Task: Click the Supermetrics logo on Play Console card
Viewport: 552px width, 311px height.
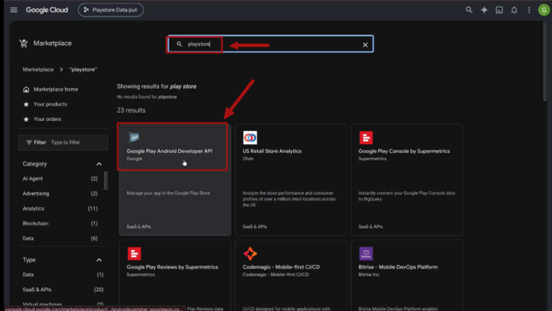Action: pos(366,137)
